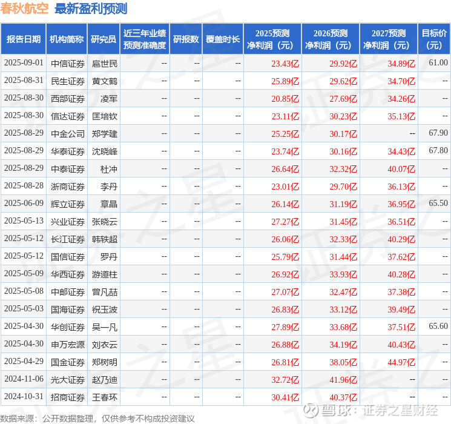Click 国海证券 institution cell
Screen dimensions: 451x424
pyautogui.click(x=68, y=310)
